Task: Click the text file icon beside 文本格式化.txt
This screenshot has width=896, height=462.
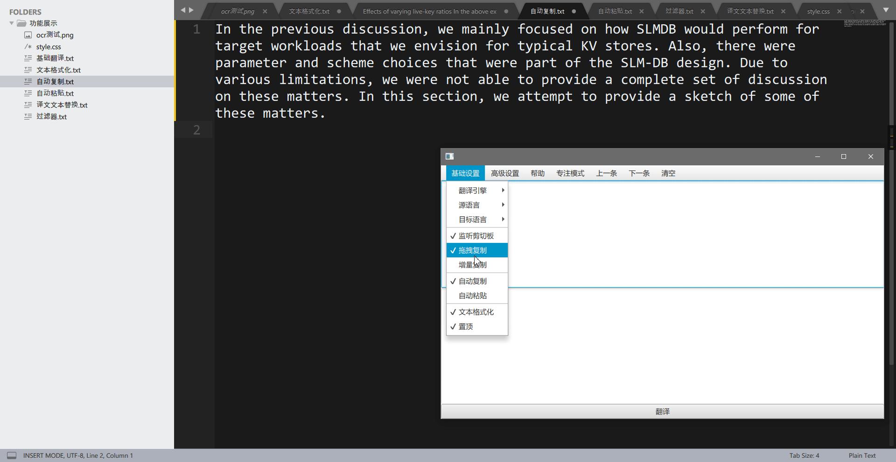Action: [28, 70]
